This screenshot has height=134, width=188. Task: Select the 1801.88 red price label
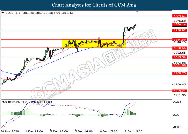(x=179, y=65)
